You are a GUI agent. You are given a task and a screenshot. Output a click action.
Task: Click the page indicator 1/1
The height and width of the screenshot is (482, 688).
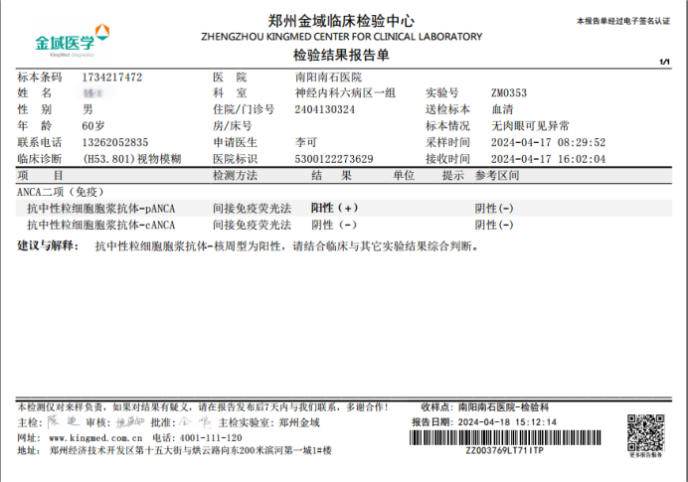pyautogui.click(x=665, y=62)
